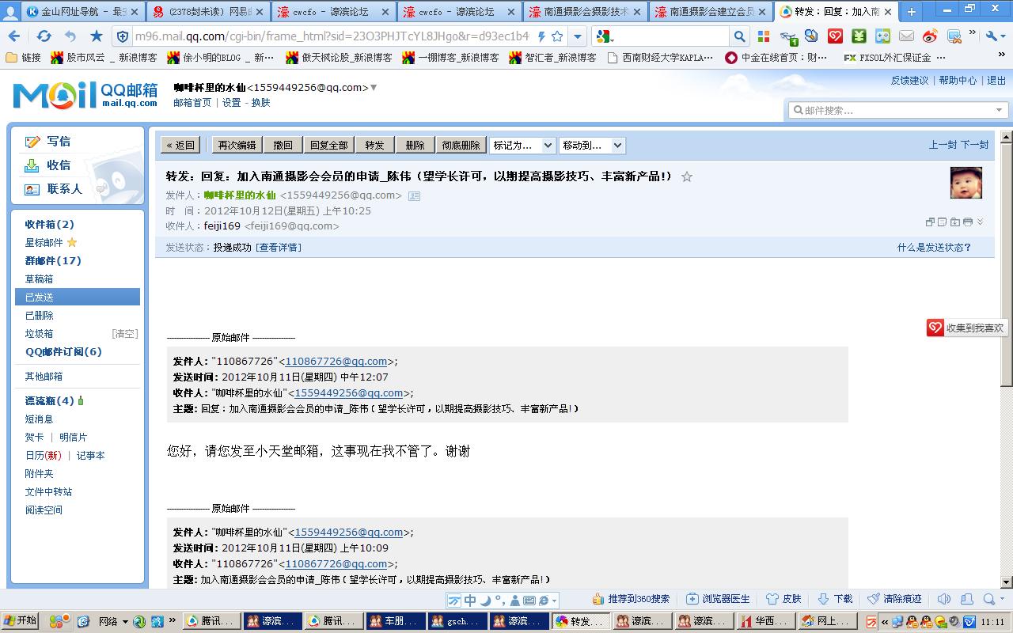Click the 查看详情 delivery status link

tap(279, 247)
